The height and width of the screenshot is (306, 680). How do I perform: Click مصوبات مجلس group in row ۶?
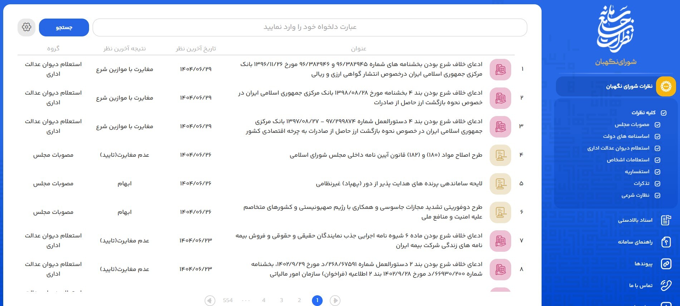(53, 212)
